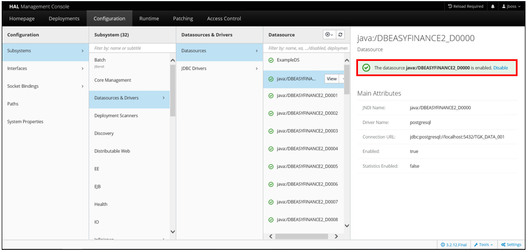Refresh the Datasource column

340,34
